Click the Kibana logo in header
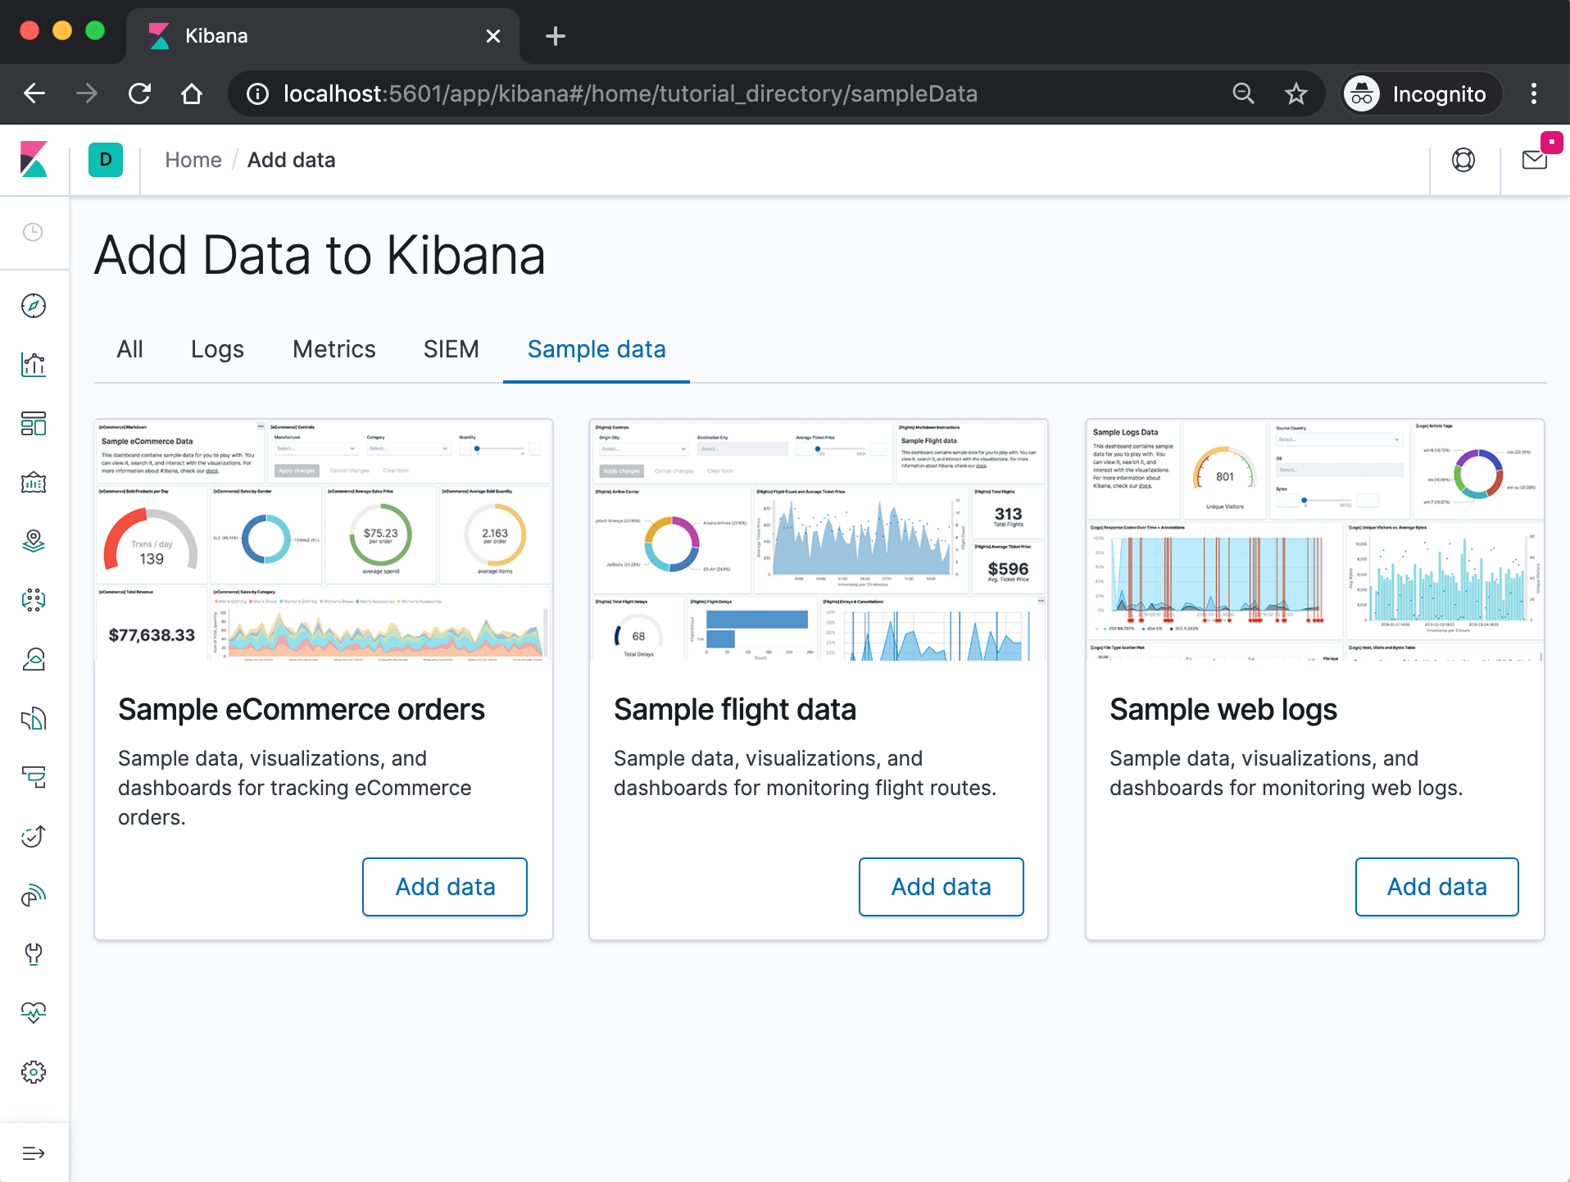 (x=34, y=159)
